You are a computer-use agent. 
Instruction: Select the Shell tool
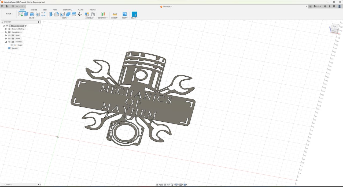pos(62,14)
